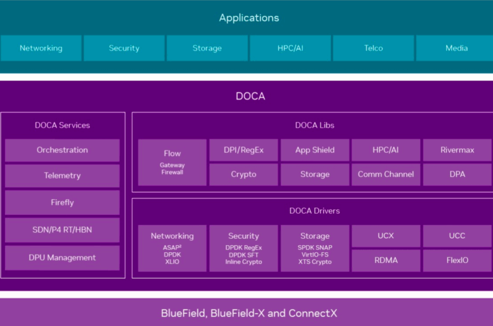This screenshot has width=493, height=326.
Task: Select the Crypto library block
Action: (x=244, y=174)
